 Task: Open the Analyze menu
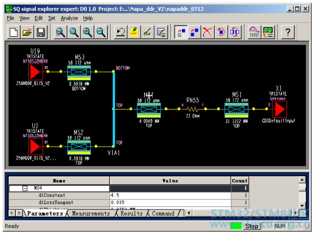coord(69,18)
